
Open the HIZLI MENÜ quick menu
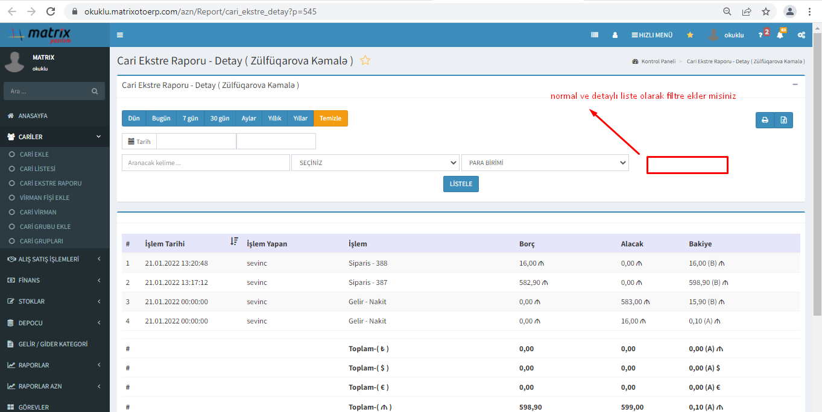click(652, 35)
